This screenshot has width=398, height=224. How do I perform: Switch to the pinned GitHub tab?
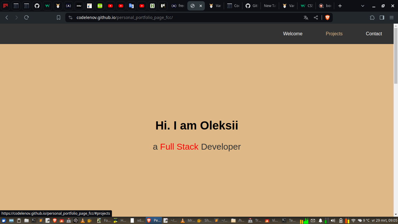tap(37, 6)
